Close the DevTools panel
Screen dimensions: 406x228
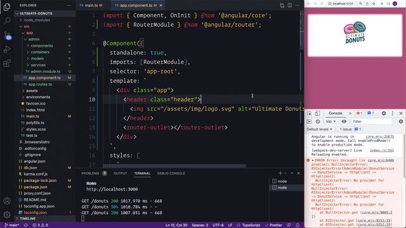click(x=401, y=113)
